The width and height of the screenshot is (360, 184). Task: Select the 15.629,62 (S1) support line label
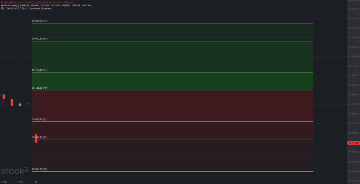click(x=40, y=120)
